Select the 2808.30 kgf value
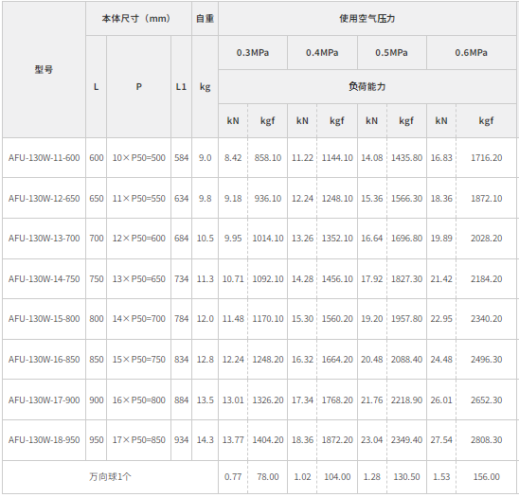The image size is (519, 497). pos(486,440)
